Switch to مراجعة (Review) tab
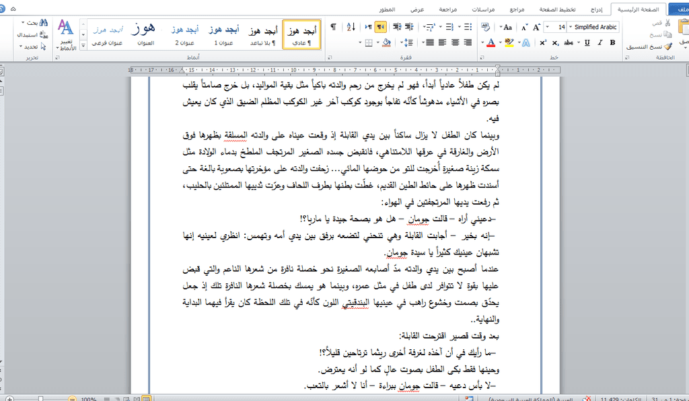The height and width of the screenshot is (401, 689). pos(447,9)
